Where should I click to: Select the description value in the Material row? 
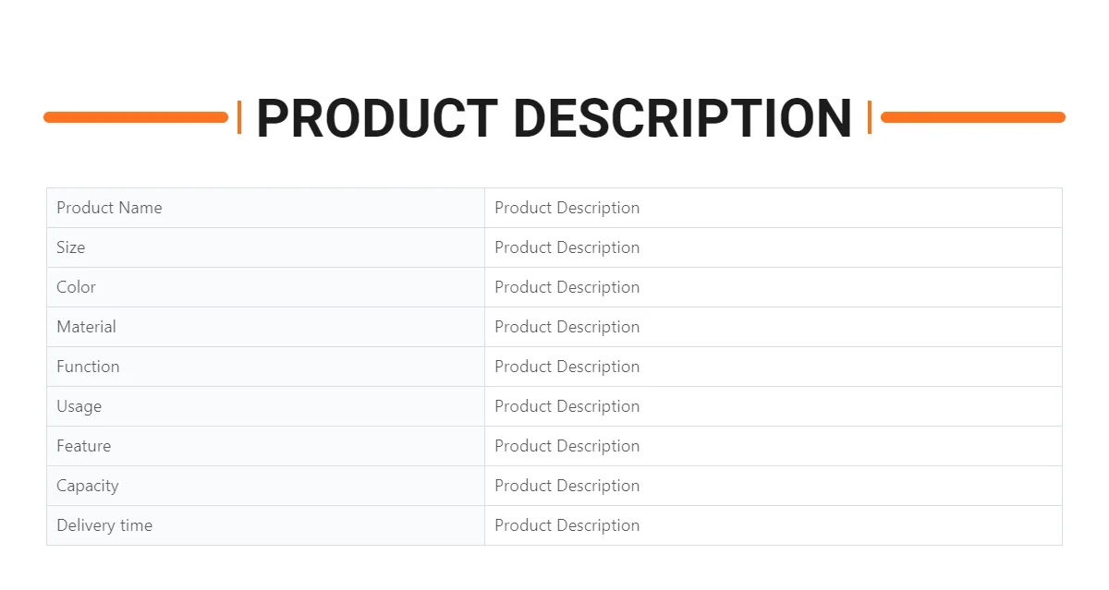[567, 327]
